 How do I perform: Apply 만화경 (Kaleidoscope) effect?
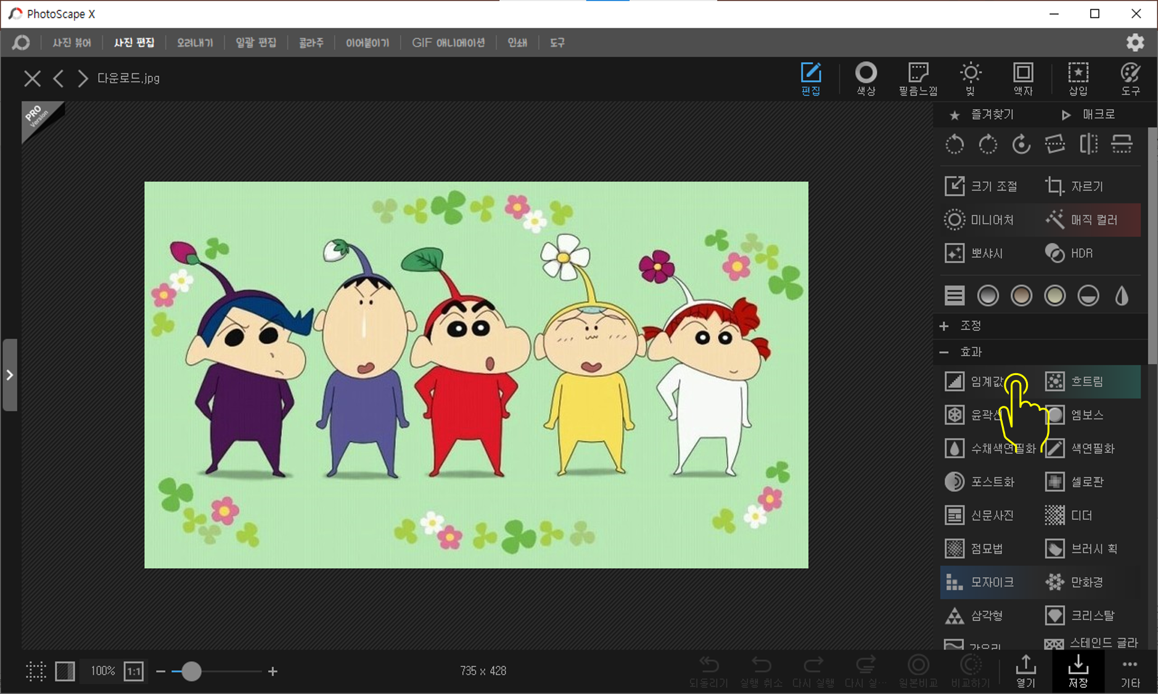point(1075,582)
